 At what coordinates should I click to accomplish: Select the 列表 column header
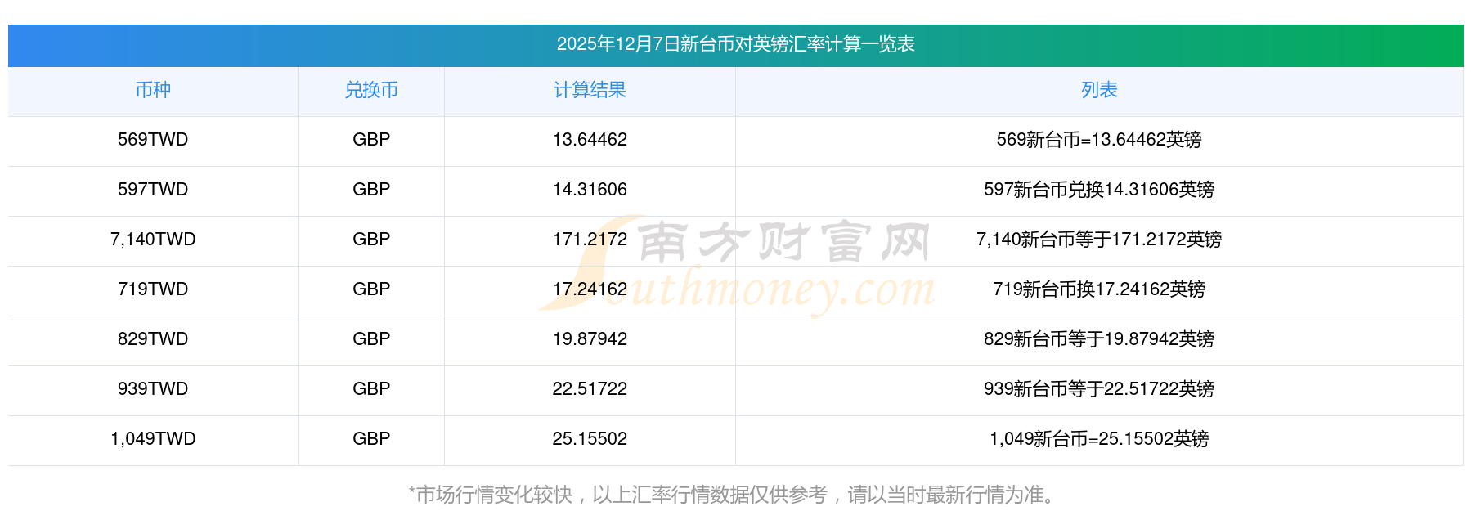pyautogui.click(x=1099, y=91)
